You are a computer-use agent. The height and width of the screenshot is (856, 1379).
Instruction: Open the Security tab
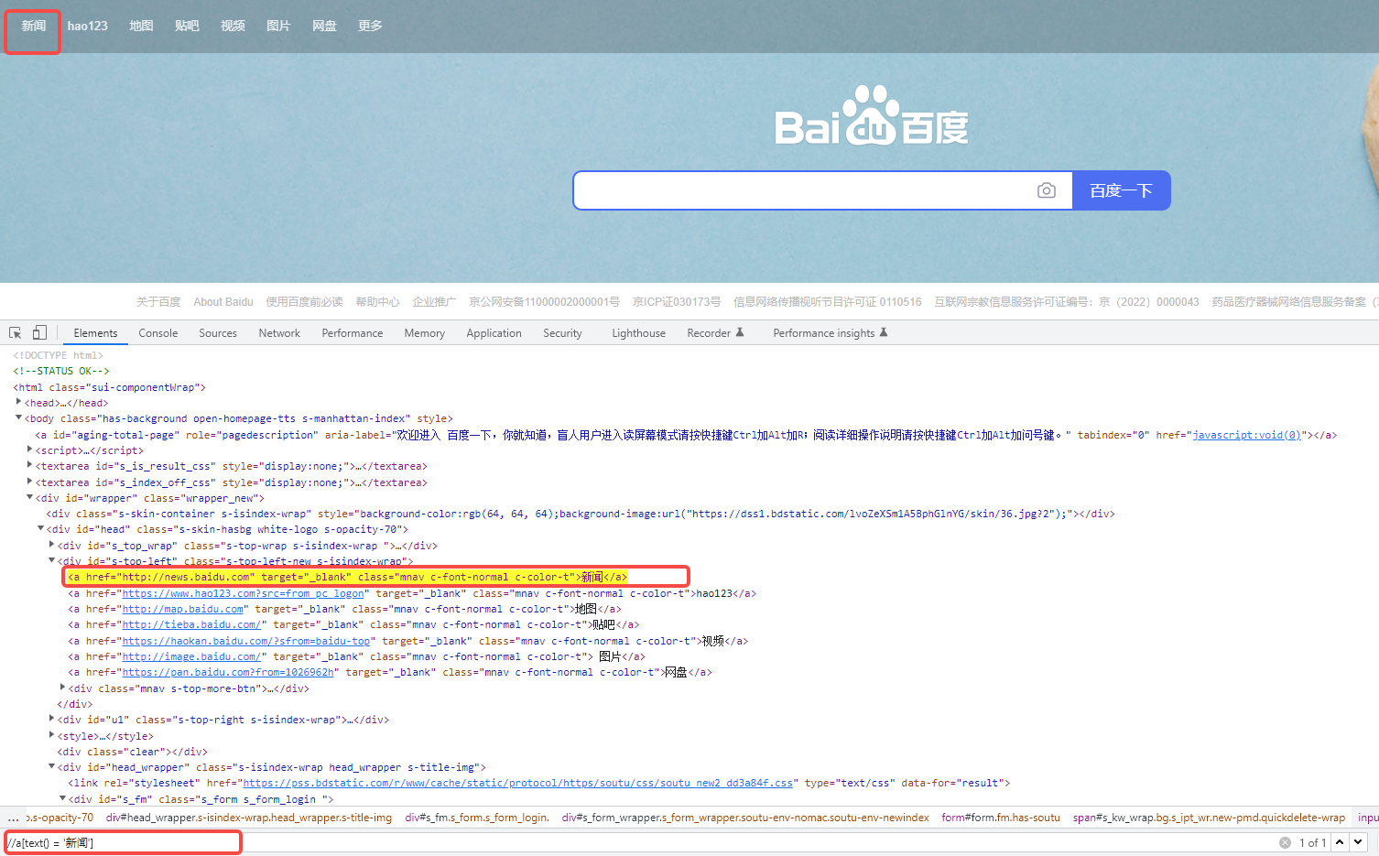[562, 333]
